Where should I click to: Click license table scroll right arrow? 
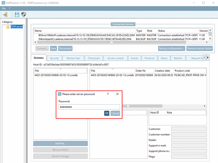(205, 106)
